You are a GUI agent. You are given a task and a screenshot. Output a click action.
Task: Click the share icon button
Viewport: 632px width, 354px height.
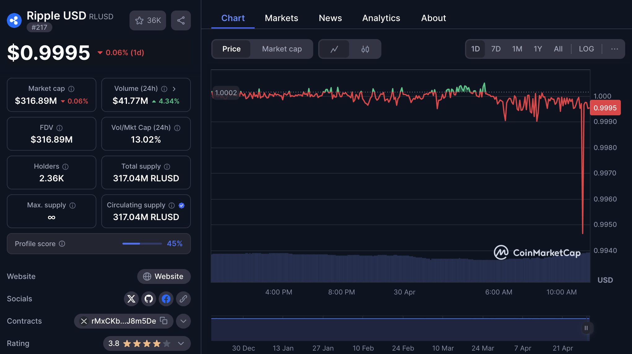[x=181, y=20]
